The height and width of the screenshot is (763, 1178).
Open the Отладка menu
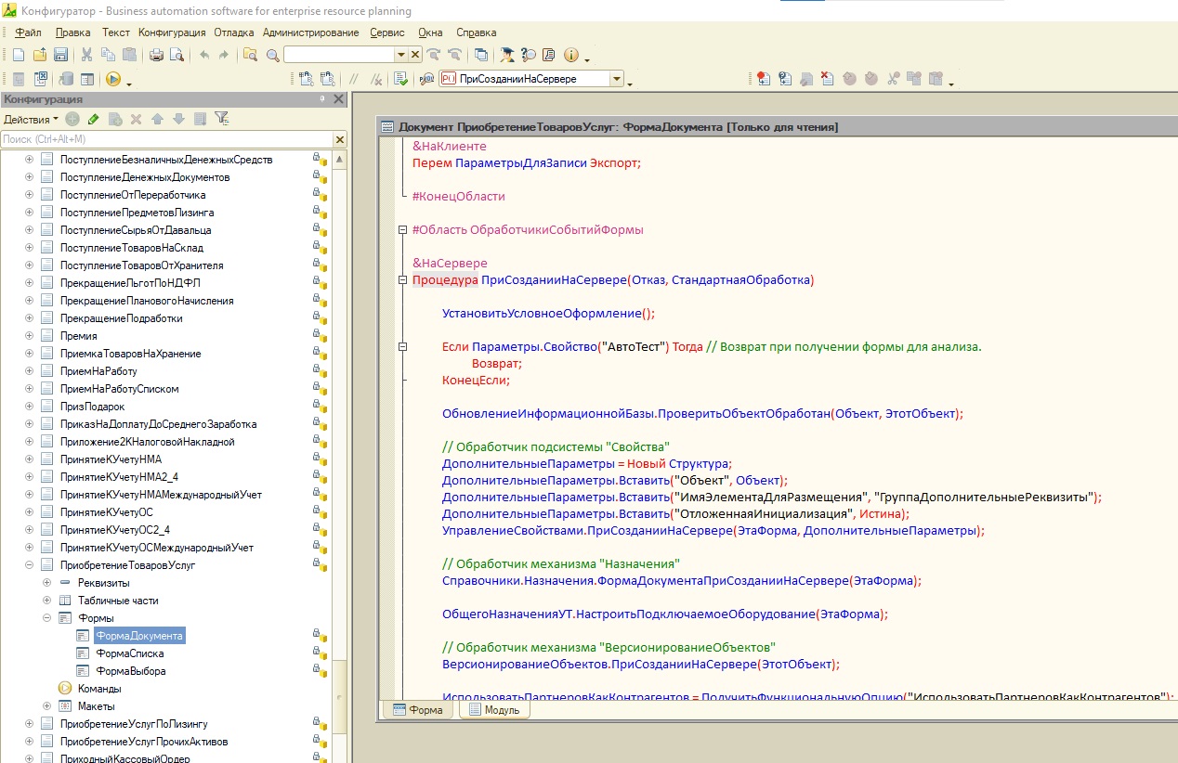click(x=234, y=32)
